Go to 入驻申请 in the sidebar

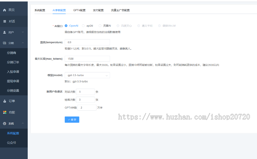(13, 72)
